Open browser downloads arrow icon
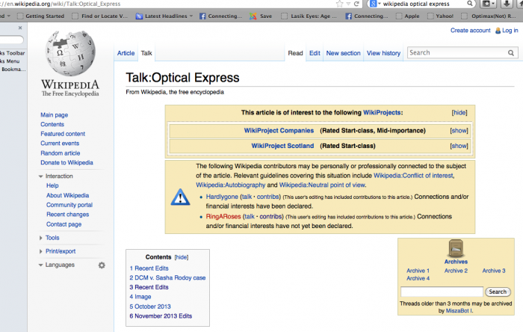 pyautogui.click(x=507, y=4)
